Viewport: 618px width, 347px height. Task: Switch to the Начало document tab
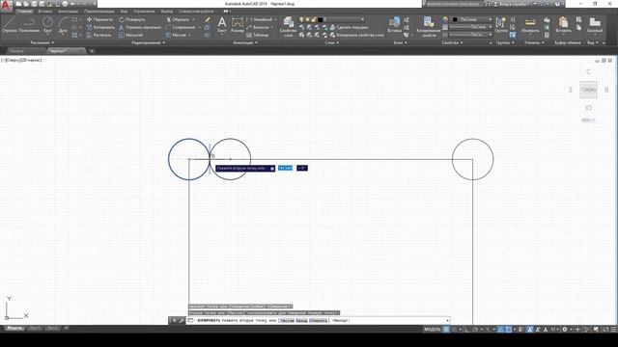point(16,51)
